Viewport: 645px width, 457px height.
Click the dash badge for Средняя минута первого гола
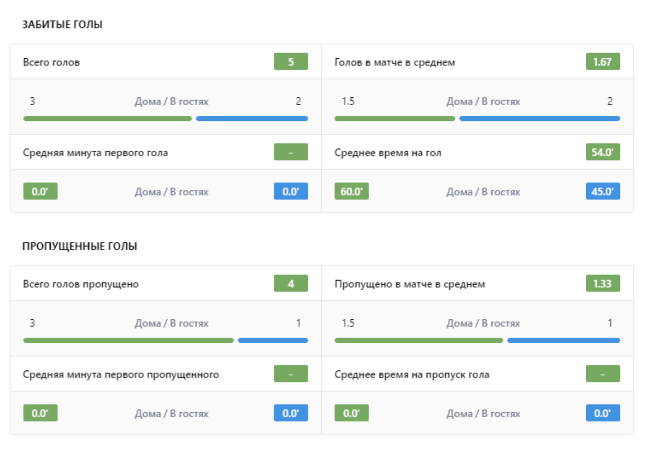click(291, 153)
